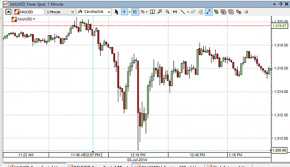Open the indicators tool
The image size is (290, 167).
click(x=142, y=12)
